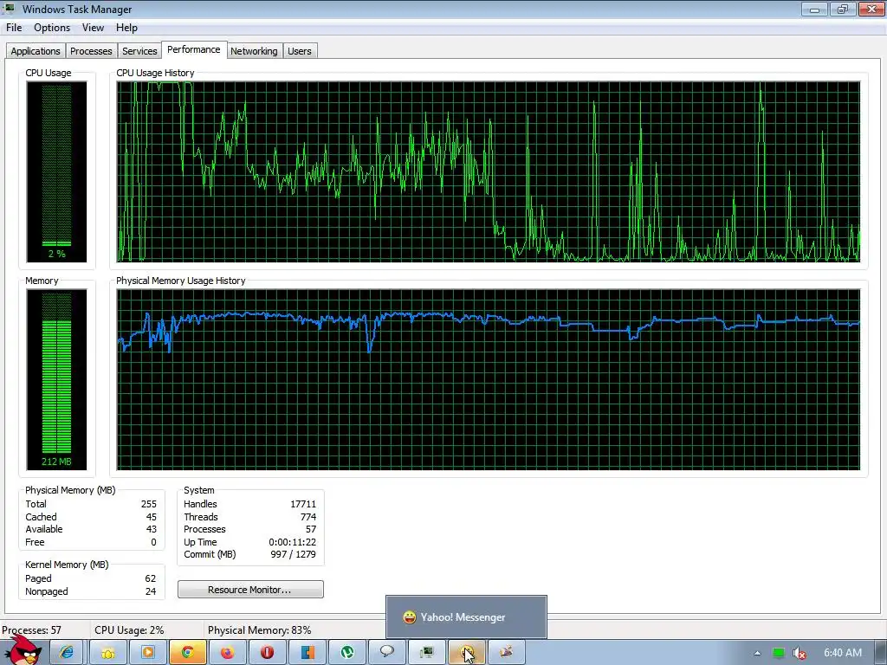Click the Available memory value 43
This screenshot has height=665, width=887.
152,529
